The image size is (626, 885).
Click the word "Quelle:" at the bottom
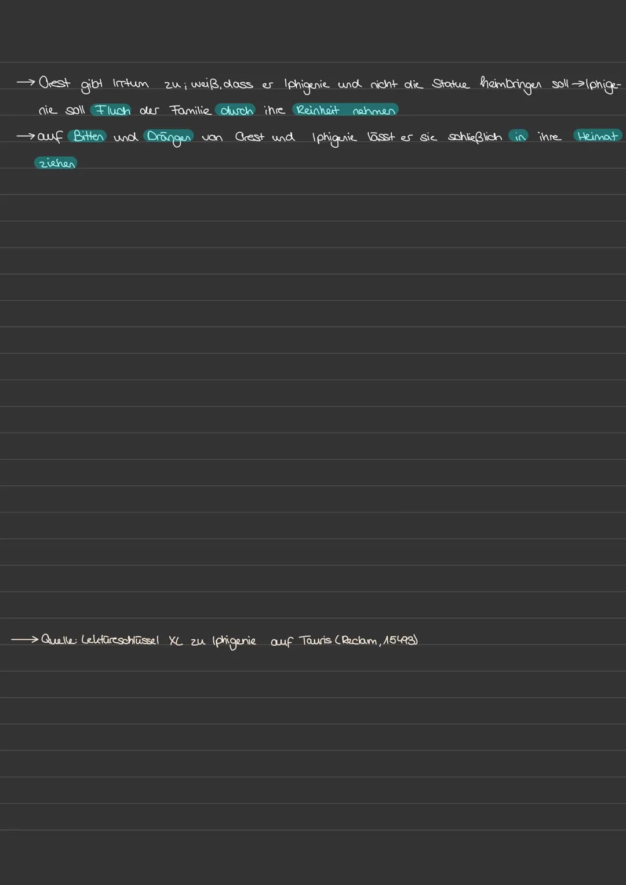[60, 640]
